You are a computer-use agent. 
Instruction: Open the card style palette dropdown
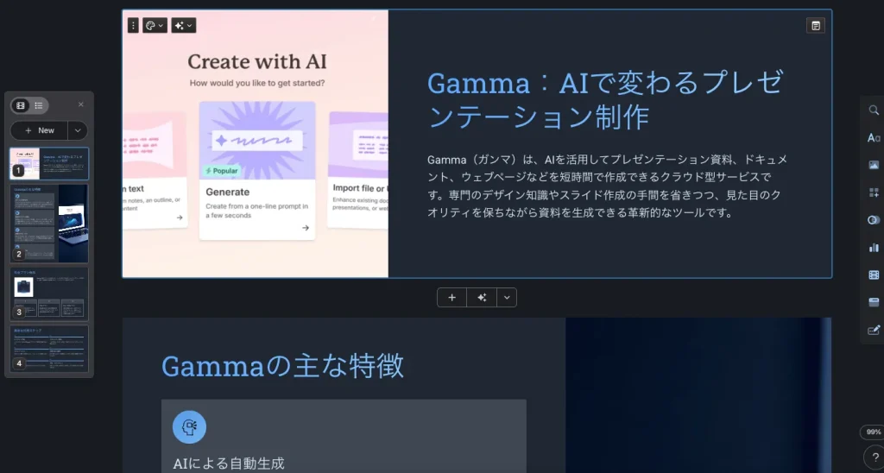click(x=155, y=25)
